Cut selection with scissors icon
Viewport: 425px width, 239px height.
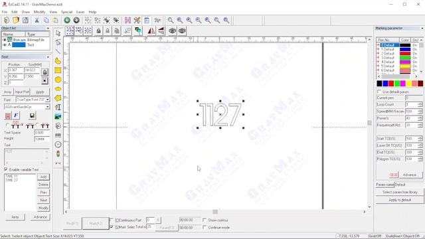(x=37, y=20)
